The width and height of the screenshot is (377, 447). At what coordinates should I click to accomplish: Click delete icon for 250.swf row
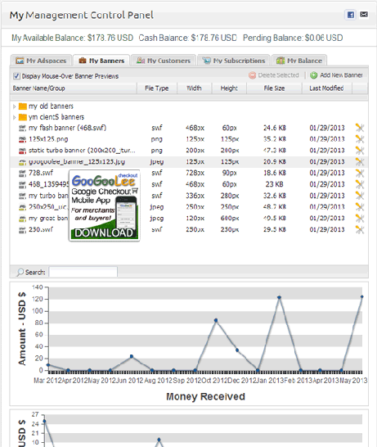360,230
